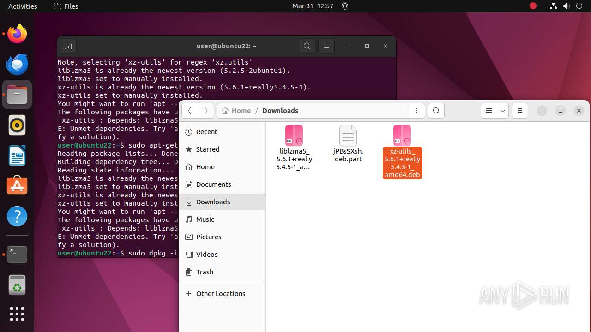Viewport: 591px width, 332px height.
Task: Show Applications grid at dock bottom
Action: click(x=17, y=314)
